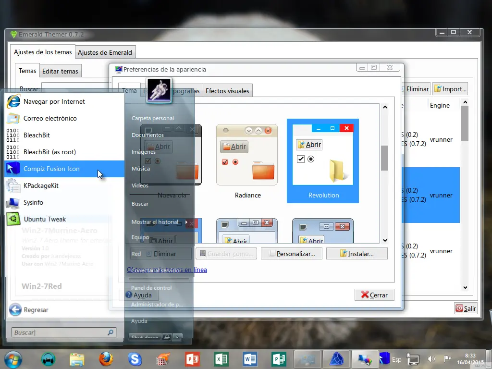
Task: Select the Radiance theme thumbnail
Action: pyautogui.click(x=247, y=161)
